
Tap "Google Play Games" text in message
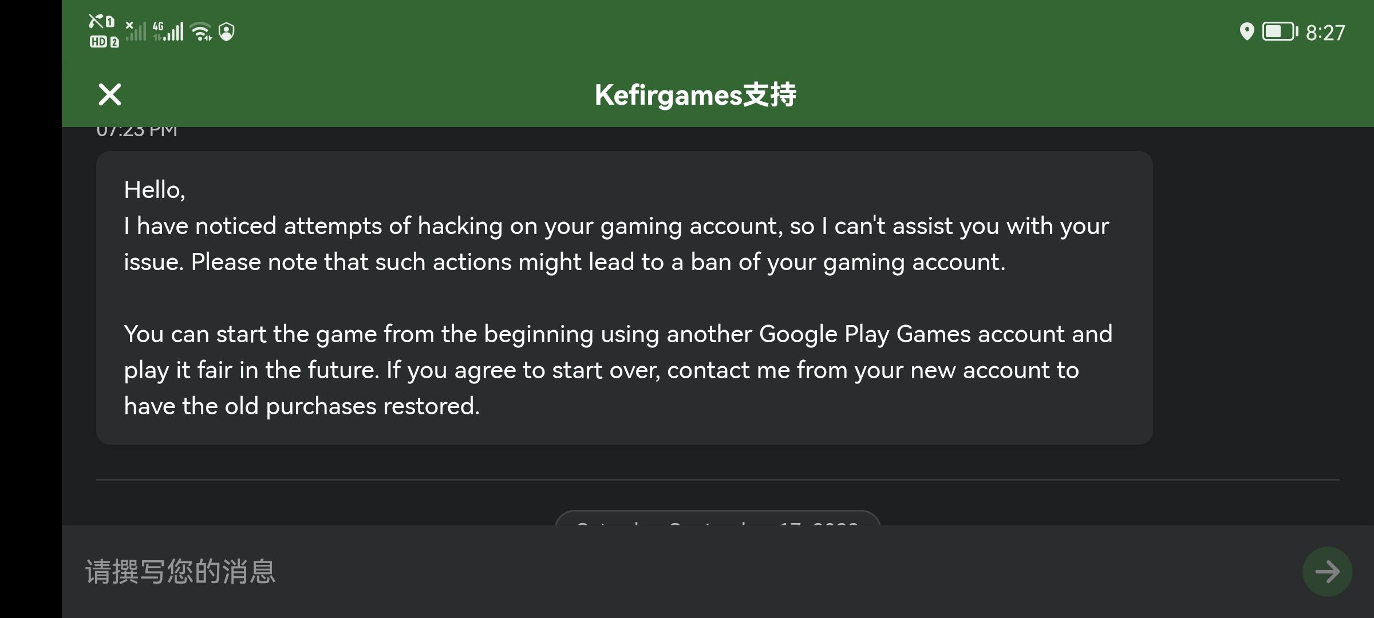pos(864,334)
